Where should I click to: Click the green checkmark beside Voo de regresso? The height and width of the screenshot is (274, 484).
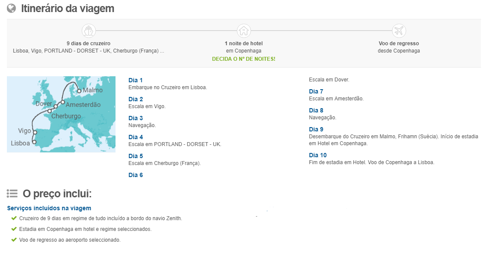(x=14, y=240)
